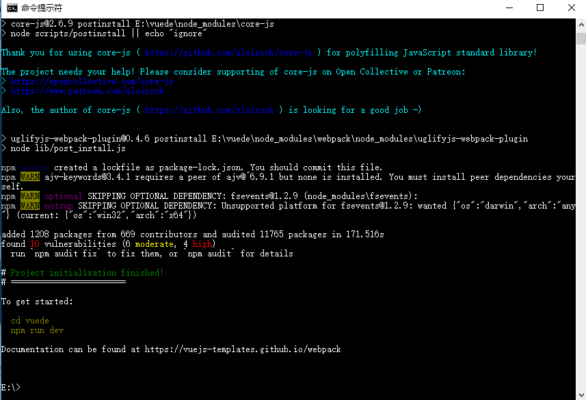
Task: Click the github.com/zloirock/core-js URL
Action: coord(228,53)
